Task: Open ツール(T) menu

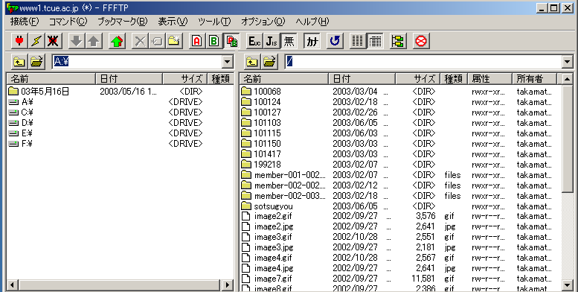Action: point(214,22)
